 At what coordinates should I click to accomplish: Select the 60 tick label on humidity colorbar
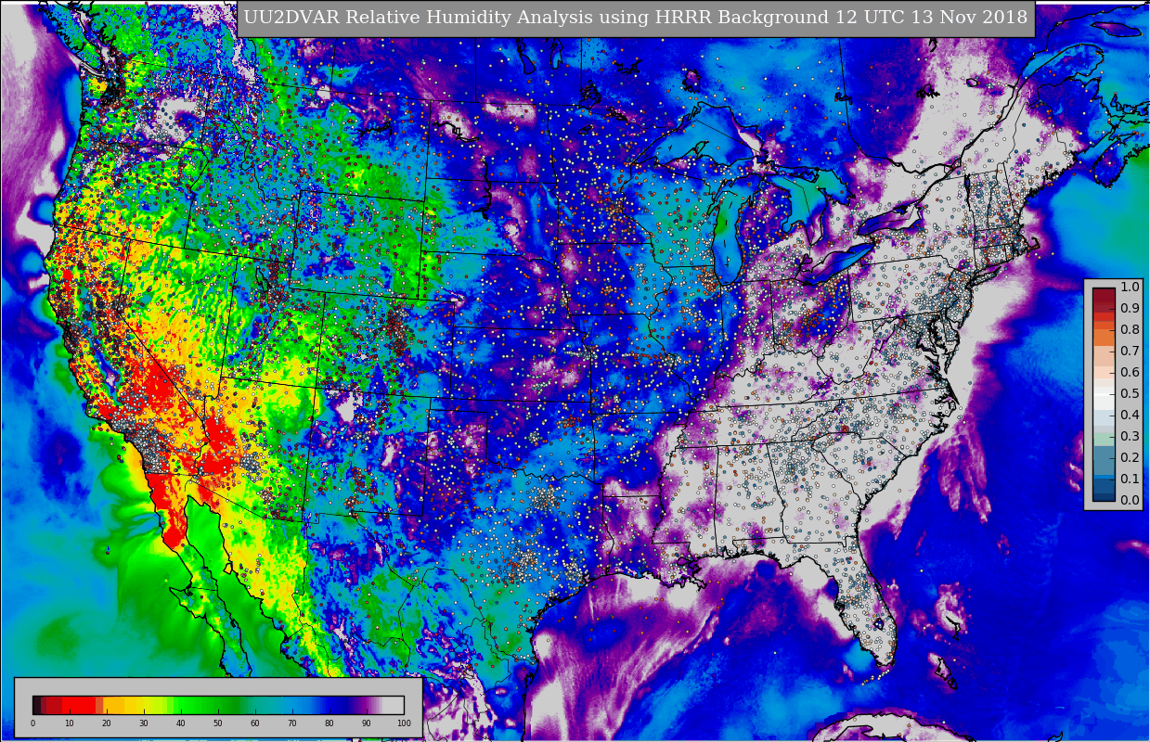pos(255,723)
